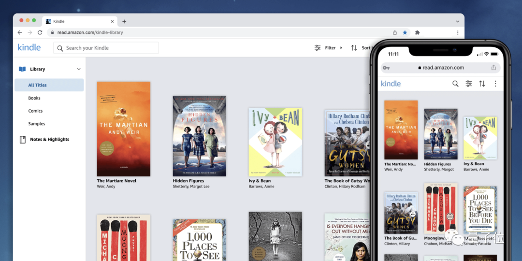This screenshot has width=522, height=261.
Task: Click 'Weir, Andy' author text on phone
Action: click(x=393, y=170)
